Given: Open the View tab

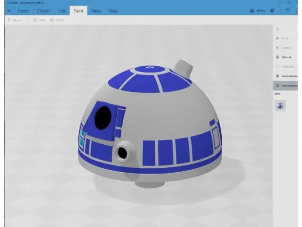Looking at the screenshot, I should [96, 11].
